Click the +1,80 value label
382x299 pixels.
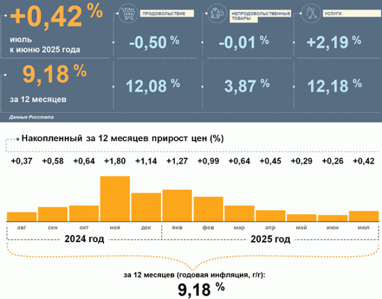(x=115, y=161)
